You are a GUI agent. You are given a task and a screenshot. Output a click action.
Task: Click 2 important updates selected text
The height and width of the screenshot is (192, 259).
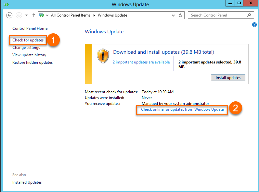210,64
